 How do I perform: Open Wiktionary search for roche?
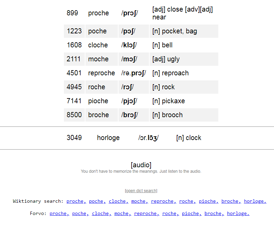point(188,201)
